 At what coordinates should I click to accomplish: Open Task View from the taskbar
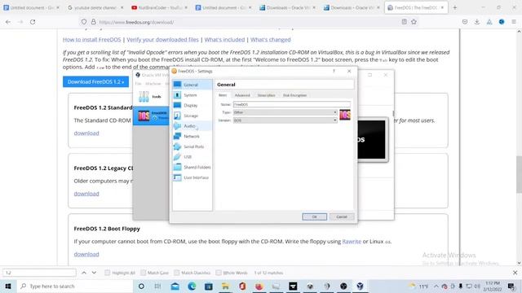pyautogui.click(x=157, y=286)
